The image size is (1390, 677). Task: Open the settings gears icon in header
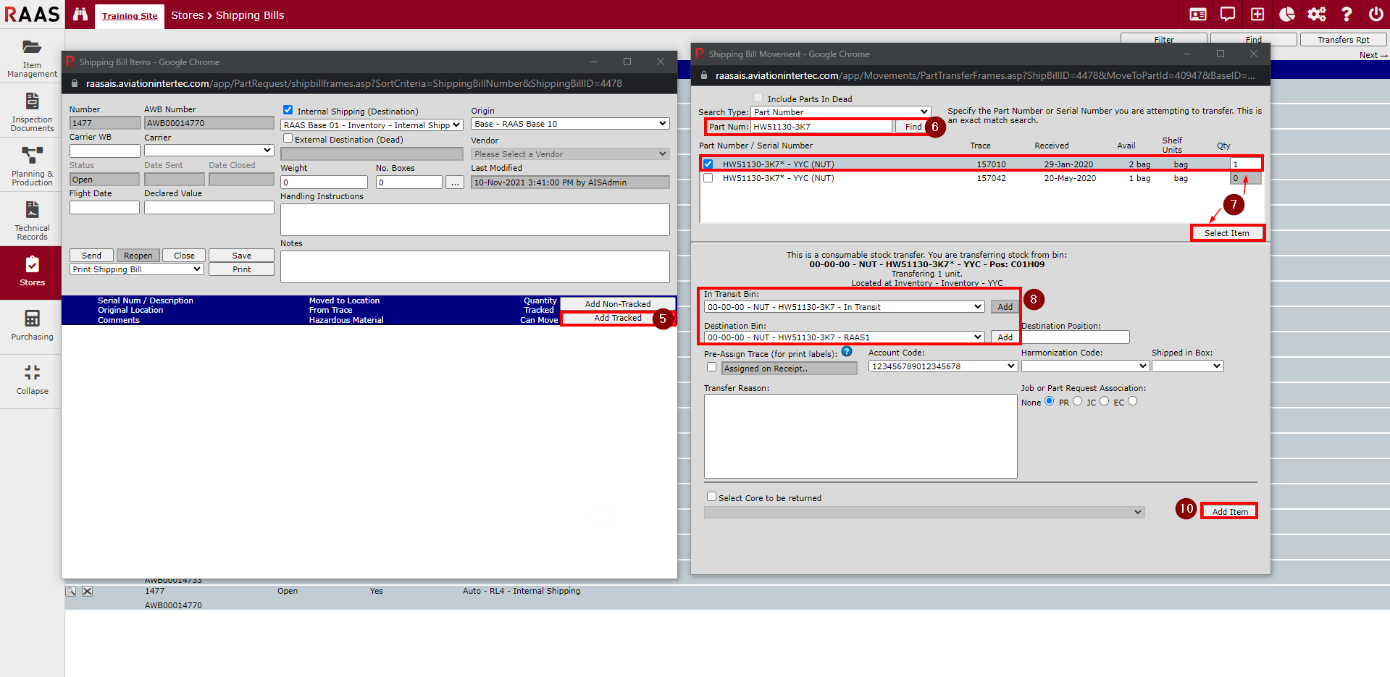tap(1316, 14)
